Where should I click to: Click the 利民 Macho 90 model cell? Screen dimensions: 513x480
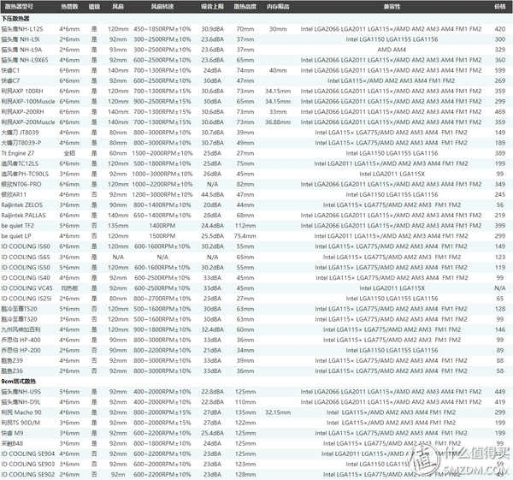coord(21,412)
